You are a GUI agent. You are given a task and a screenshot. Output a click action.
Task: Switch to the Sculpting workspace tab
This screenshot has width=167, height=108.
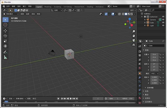pos(57,7)
